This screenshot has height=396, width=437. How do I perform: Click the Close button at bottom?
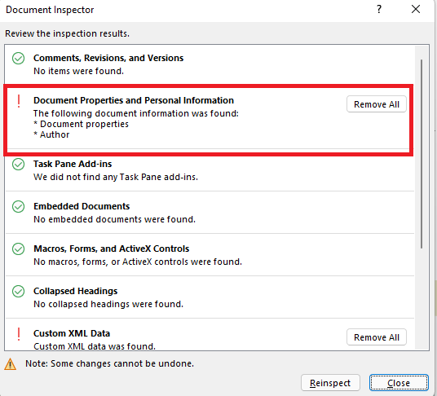[399, 383]
